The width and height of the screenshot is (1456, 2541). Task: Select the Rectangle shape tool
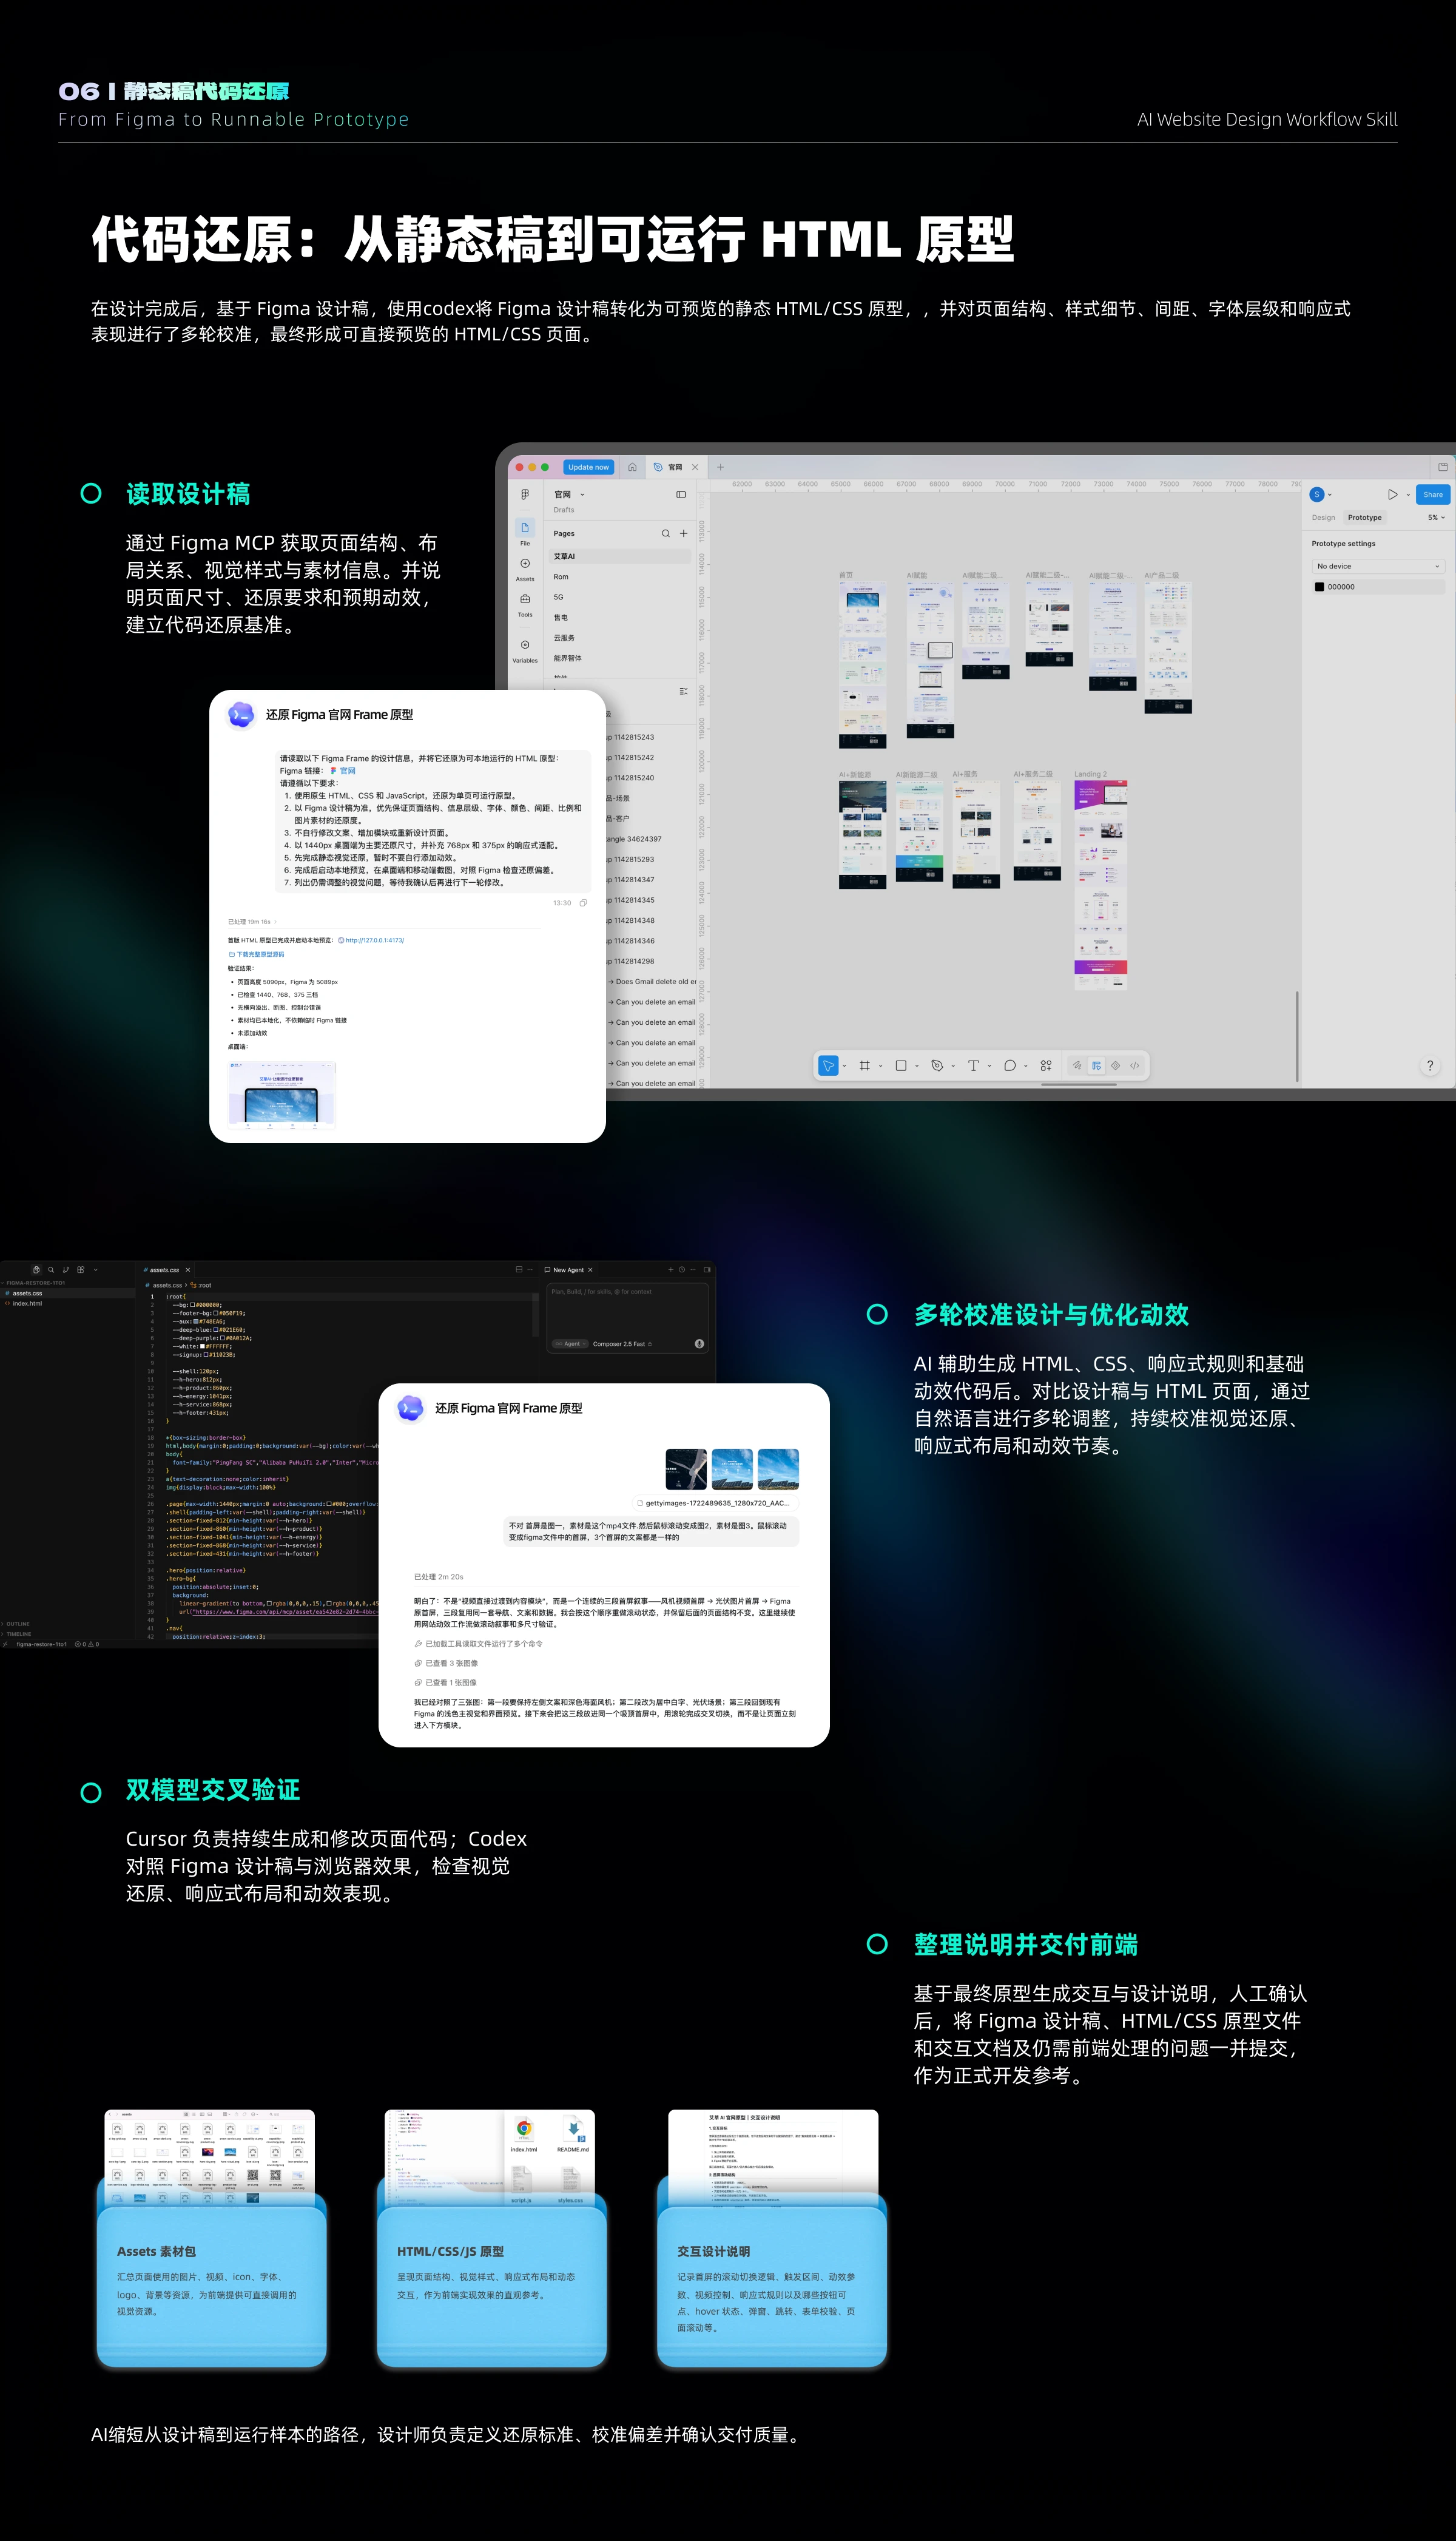click(x=900, y=1066)
